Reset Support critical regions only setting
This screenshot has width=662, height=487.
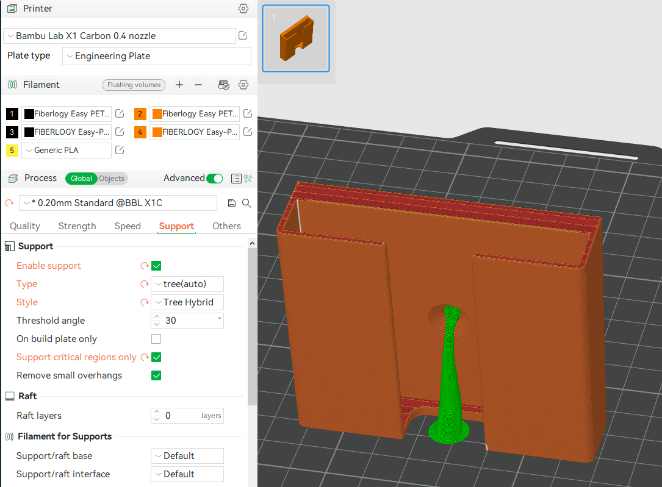[145, 357]
